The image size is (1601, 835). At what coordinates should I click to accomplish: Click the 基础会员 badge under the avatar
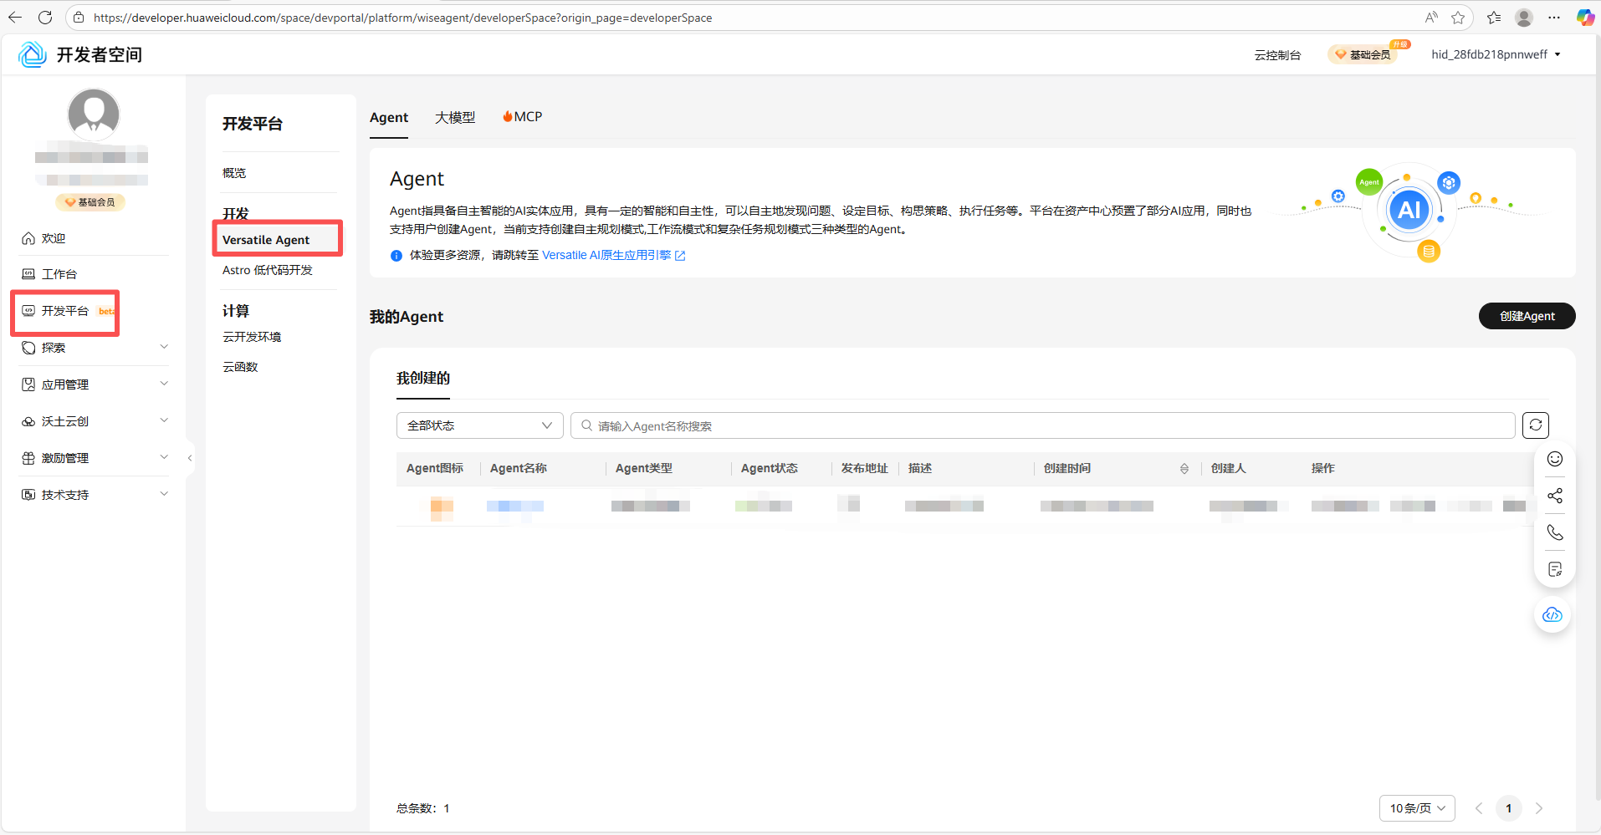(90, 202)
